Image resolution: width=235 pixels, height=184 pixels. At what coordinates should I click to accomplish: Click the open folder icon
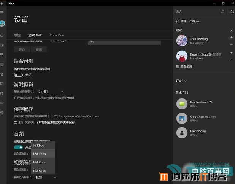[16, 122]
